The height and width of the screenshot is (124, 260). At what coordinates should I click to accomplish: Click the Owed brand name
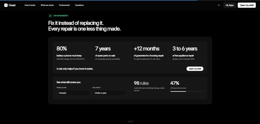(12, 5)
